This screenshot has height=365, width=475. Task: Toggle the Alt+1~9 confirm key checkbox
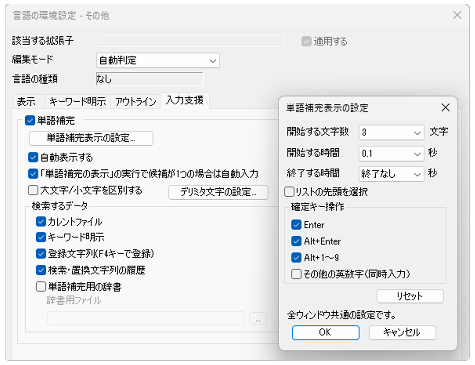(297, 258)
